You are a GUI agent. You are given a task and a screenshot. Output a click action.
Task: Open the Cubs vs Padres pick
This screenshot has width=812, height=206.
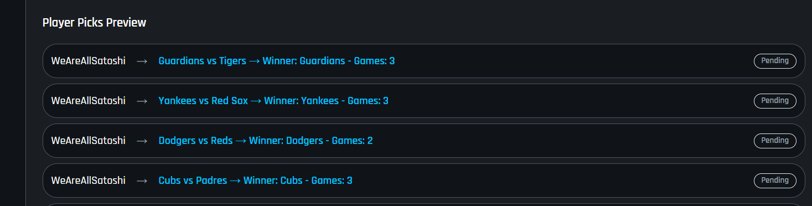255,181
